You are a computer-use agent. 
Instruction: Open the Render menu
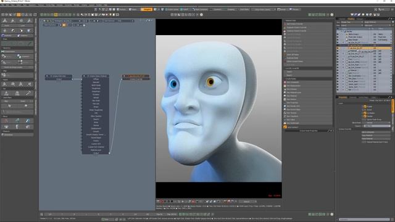77,5
